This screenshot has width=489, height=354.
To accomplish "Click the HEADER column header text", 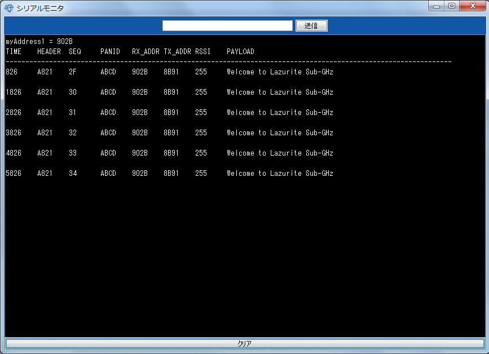I will pos(49,51).
